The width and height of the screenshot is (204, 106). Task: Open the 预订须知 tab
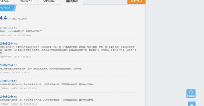tap(5, 1)
